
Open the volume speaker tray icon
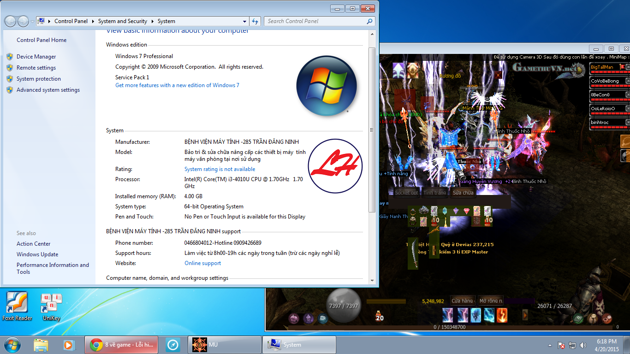583,345
